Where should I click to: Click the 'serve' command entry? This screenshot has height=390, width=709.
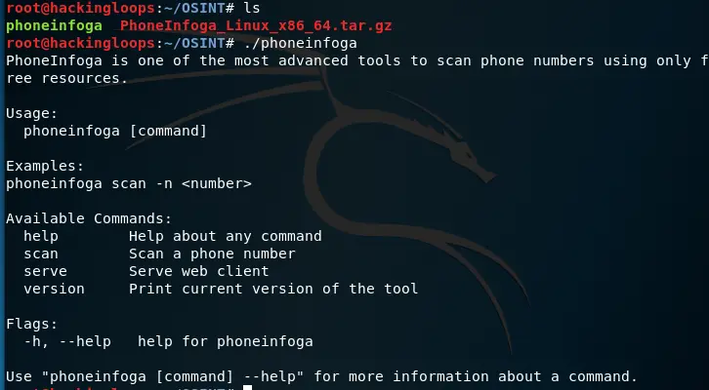45,271
